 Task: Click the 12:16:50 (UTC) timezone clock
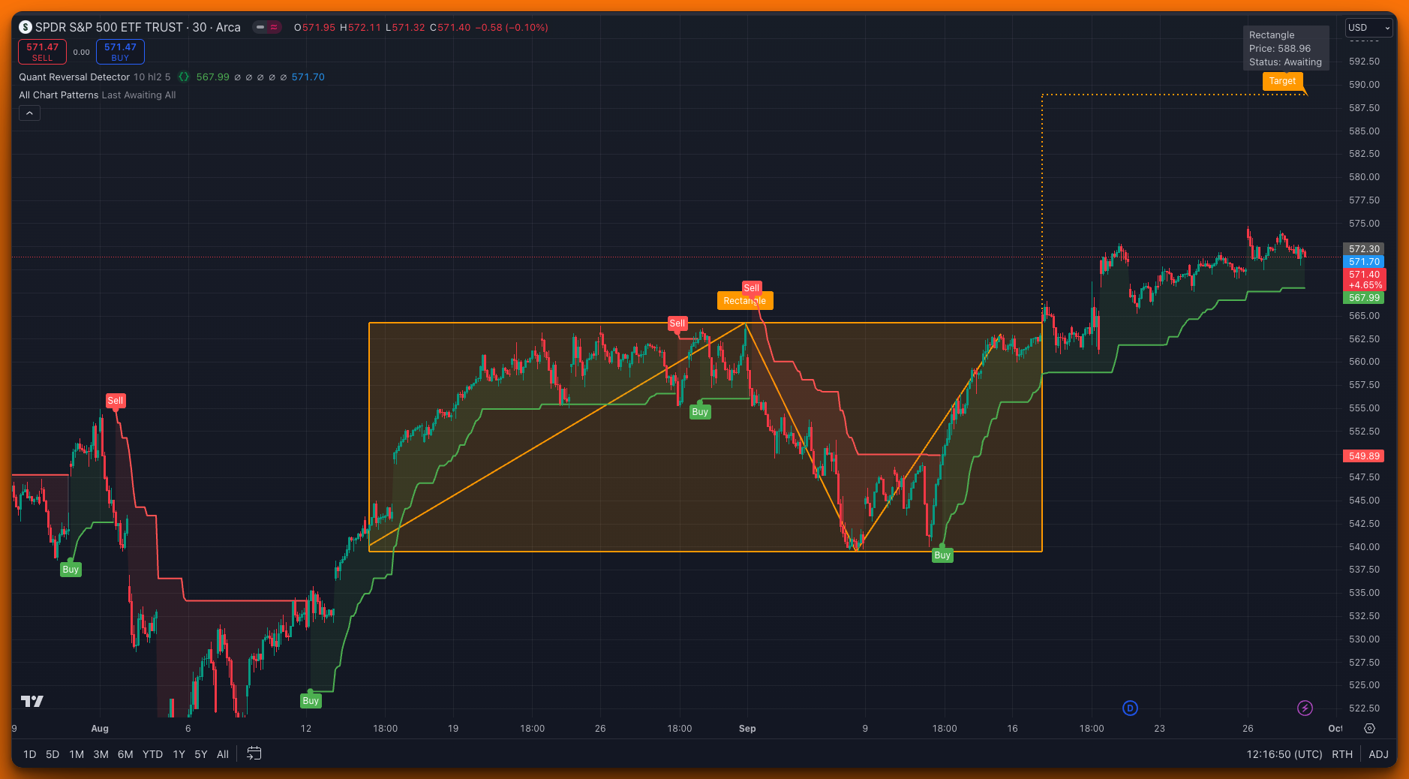pyautogui.click(x=1284, y=754)
